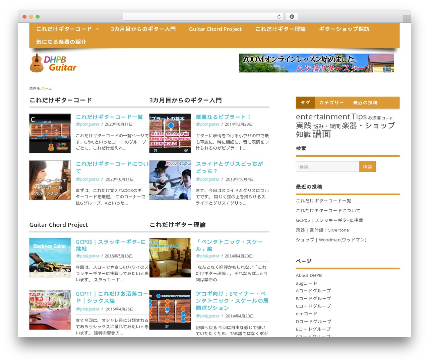
Task: Open ギターショップ探訪 menu item
Action: (344, 29)
